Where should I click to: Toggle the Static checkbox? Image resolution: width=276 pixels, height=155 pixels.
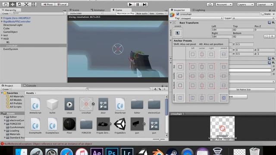pos(263,14)
